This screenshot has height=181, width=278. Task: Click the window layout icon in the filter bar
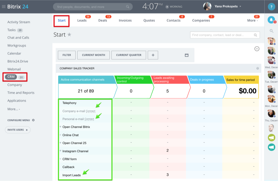click(187, 55)
